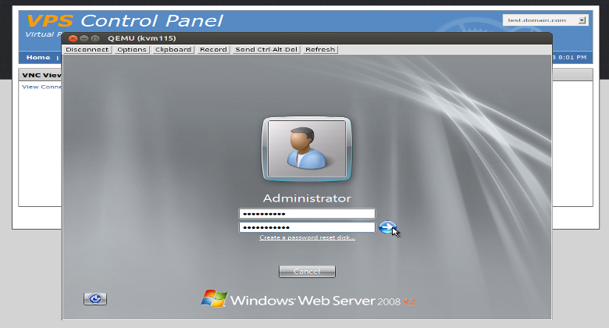The image size is (609, 328).
Task: Click the VPS Control Panel logo
Action: (x=124, y=21)
